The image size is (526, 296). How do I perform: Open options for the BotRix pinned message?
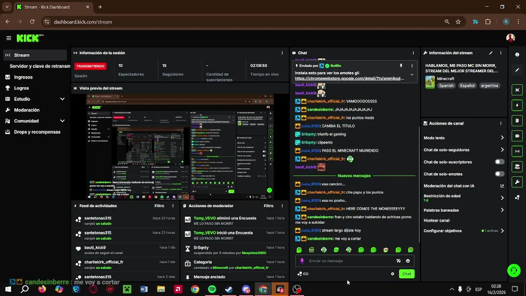tap(412, 66)
